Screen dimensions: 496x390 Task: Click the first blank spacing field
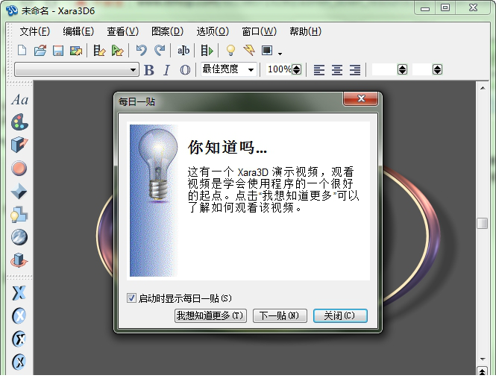point(385,69)
